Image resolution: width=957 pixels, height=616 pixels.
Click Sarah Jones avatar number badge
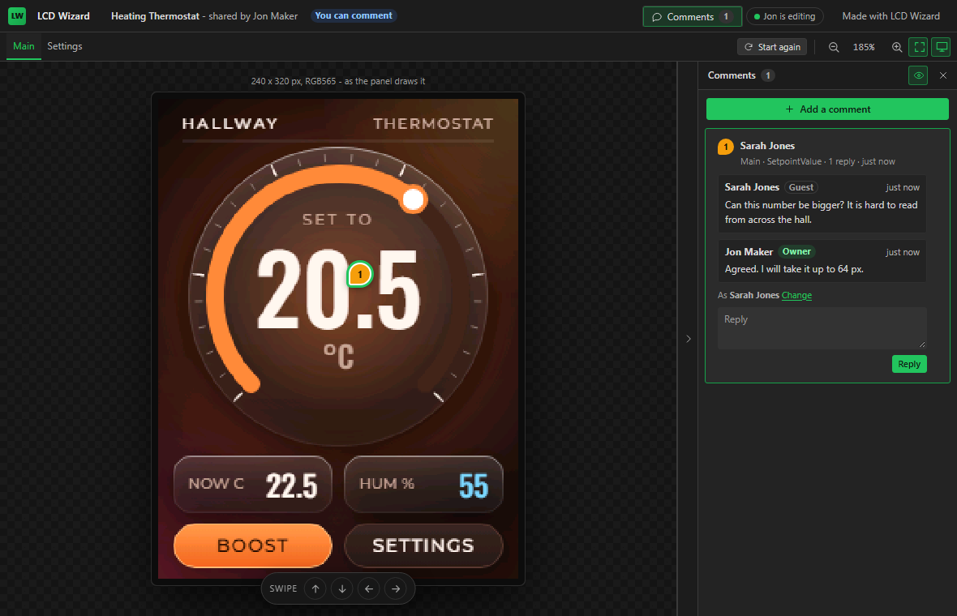tap(726, 147)
